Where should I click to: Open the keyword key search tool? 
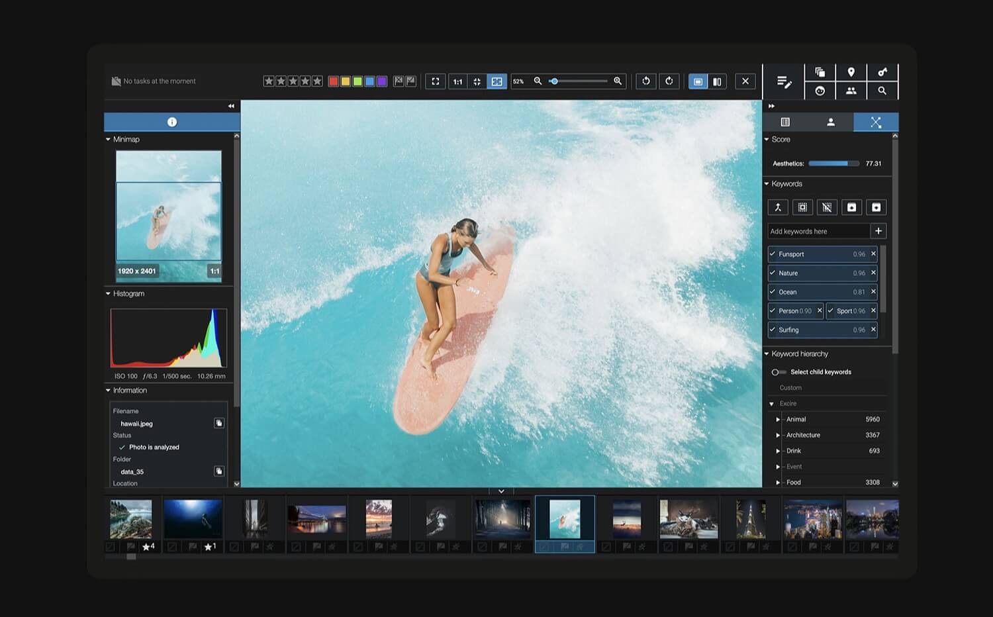(882, 72)
